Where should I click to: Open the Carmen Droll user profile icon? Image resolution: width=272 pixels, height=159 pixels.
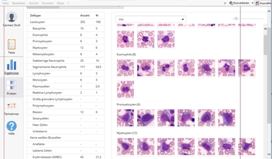point(11,17)
